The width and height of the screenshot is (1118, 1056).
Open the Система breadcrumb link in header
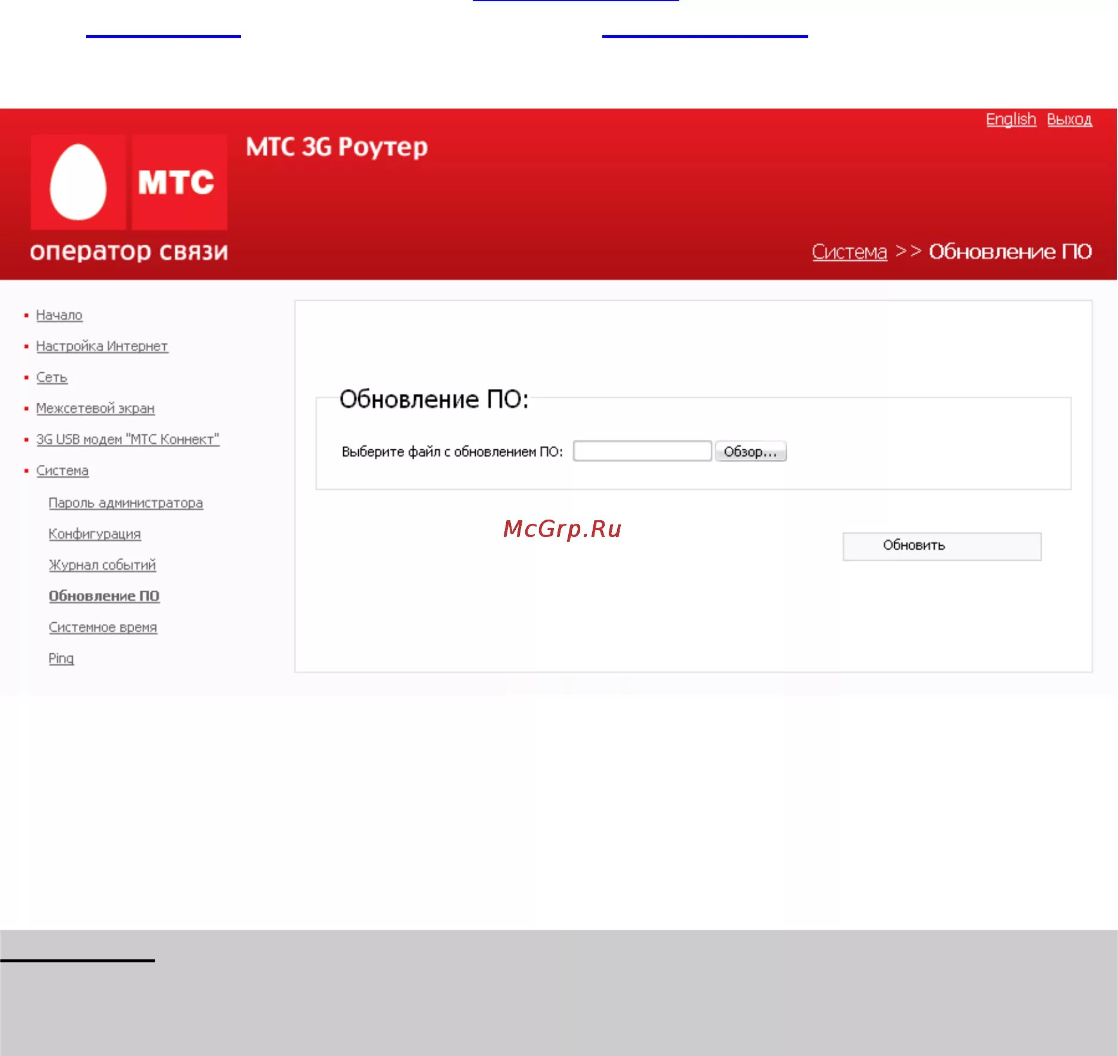click(x=849, y=252)
